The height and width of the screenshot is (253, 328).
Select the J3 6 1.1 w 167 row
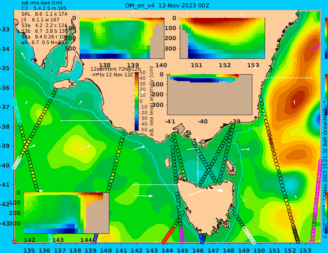point(41,20)
